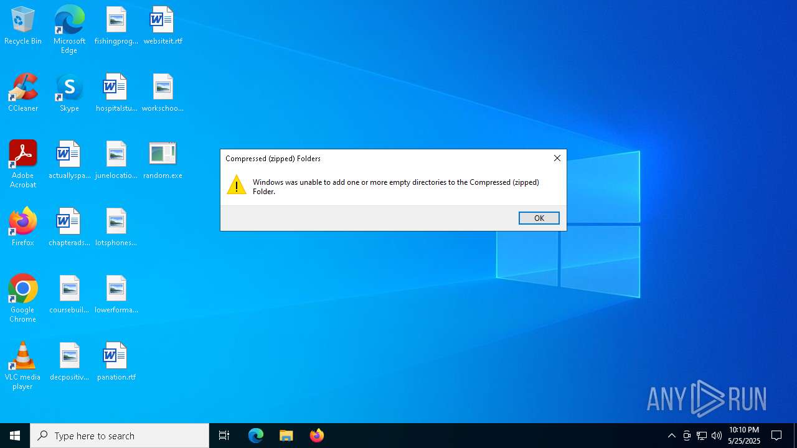Select the actuallyspa document icon
Image resolution: width=797 pixels, height=448 pixels.
pyautogui.click(x=69, y=161)
